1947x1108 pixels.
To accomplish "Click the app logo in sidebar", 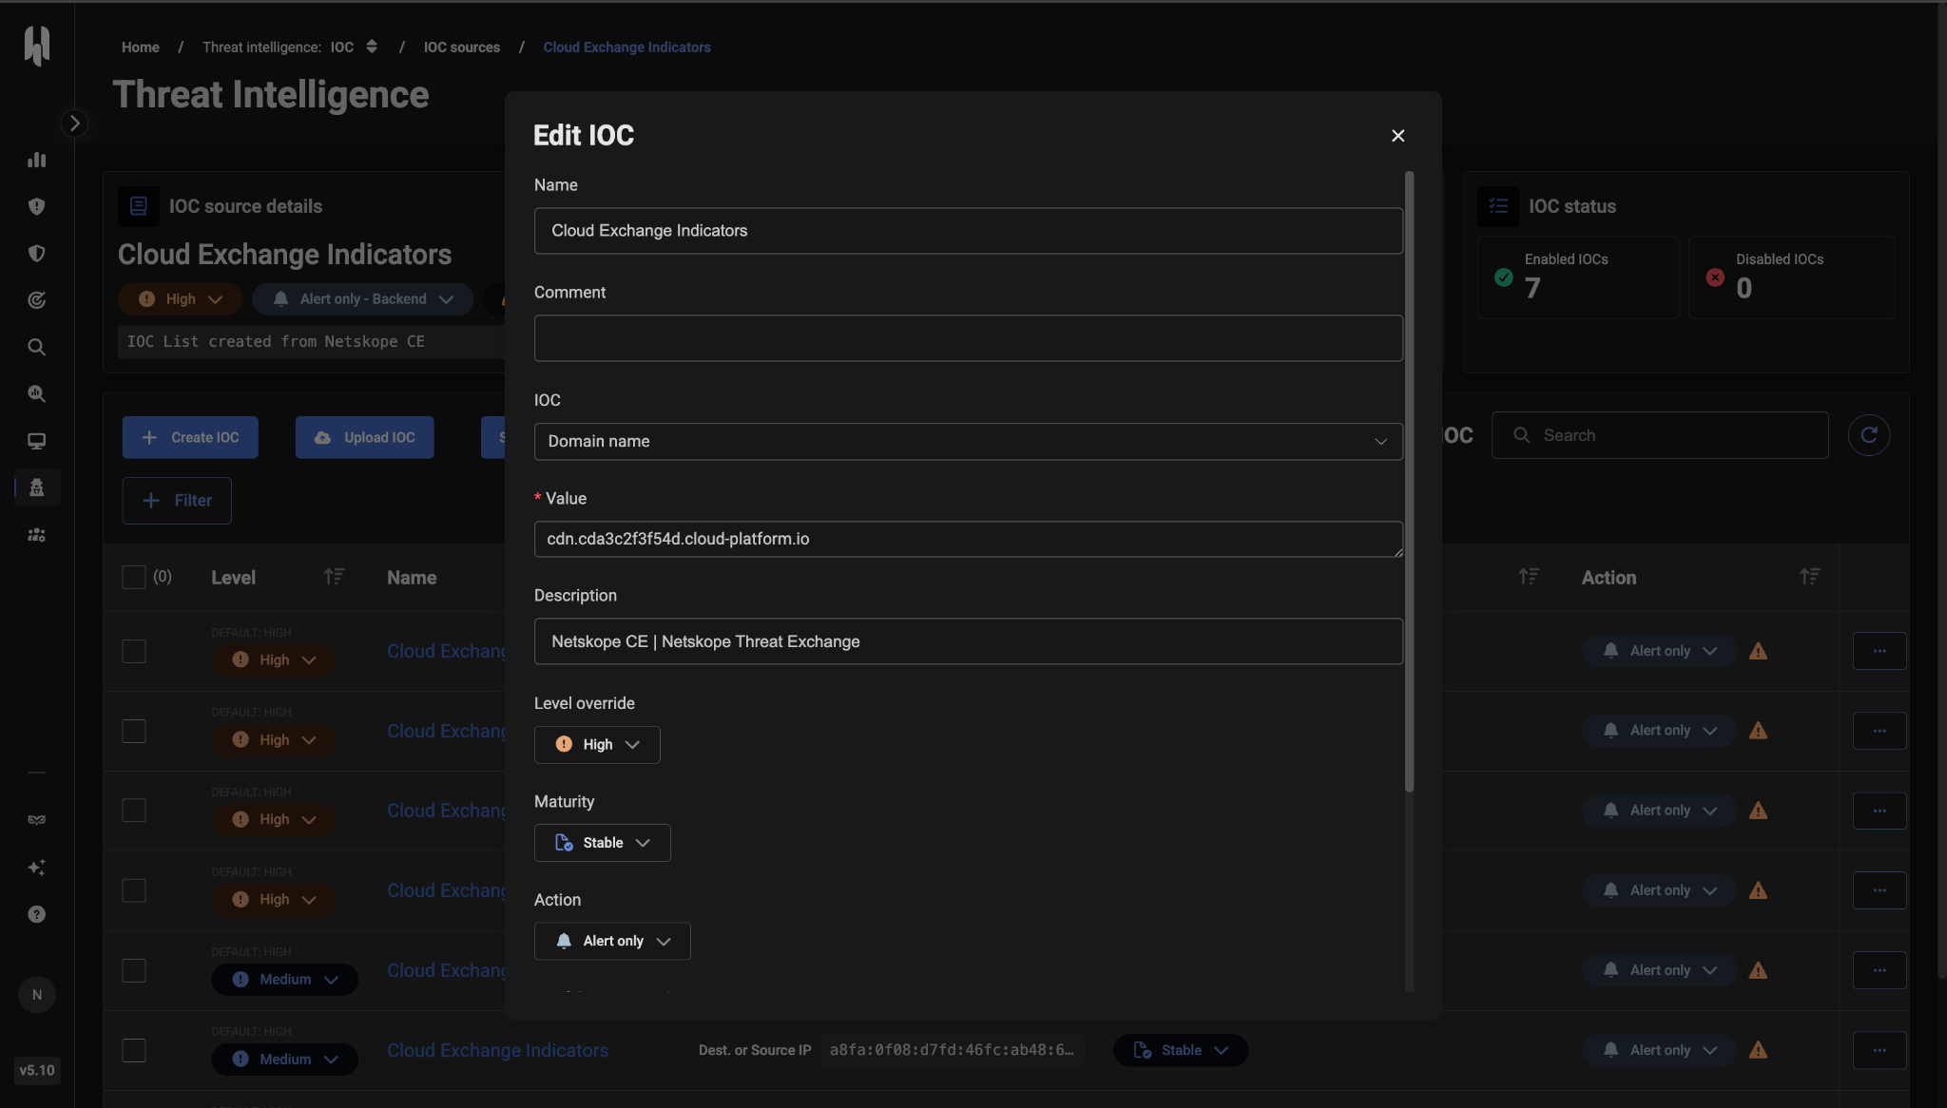I will [37, 45].
